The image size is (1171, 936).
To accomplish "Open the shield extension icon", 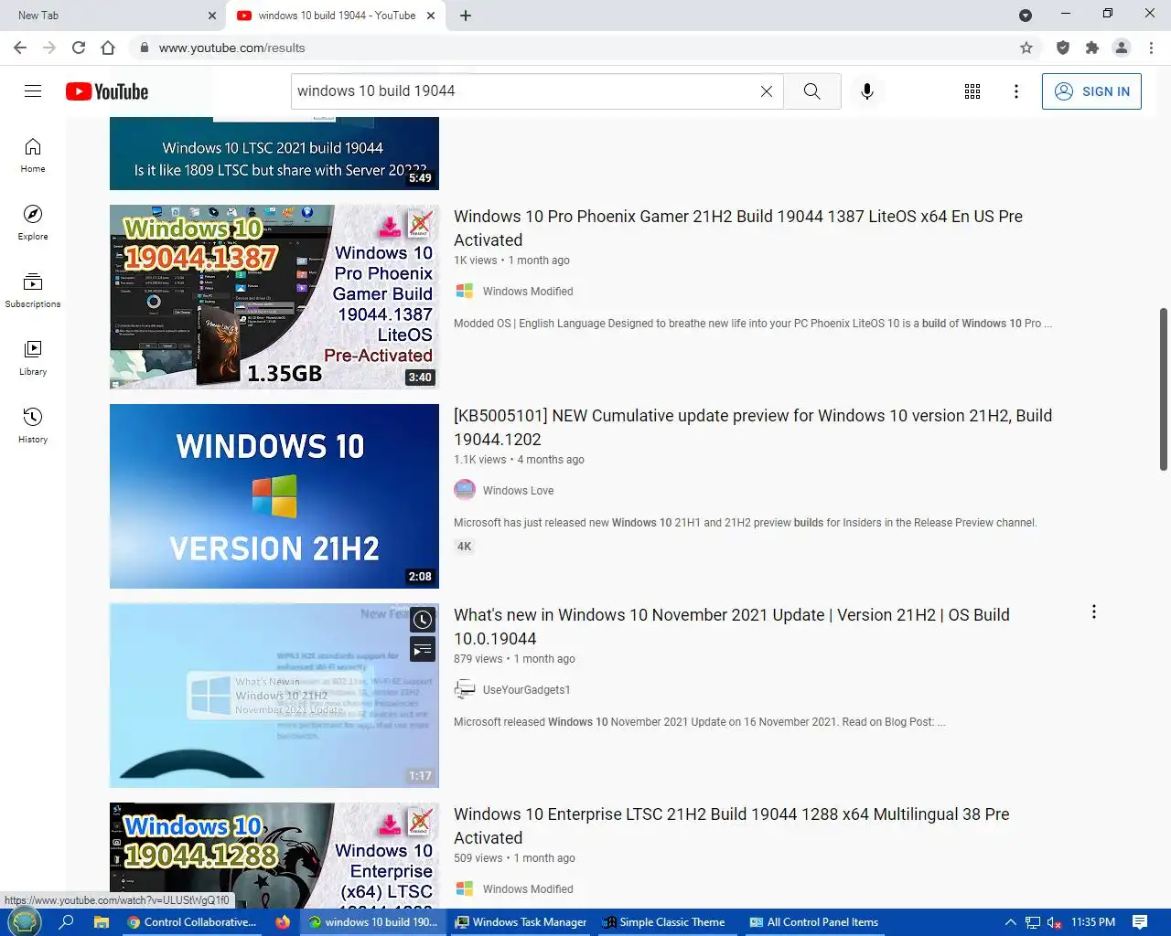I will 1063,48.
